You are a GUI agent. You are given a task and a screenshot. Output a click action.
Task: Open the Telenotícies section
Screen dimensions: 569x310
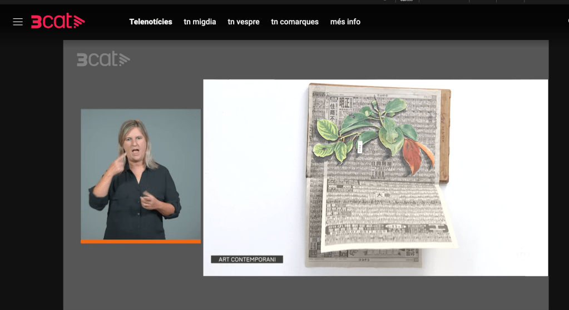coord(151,22)
